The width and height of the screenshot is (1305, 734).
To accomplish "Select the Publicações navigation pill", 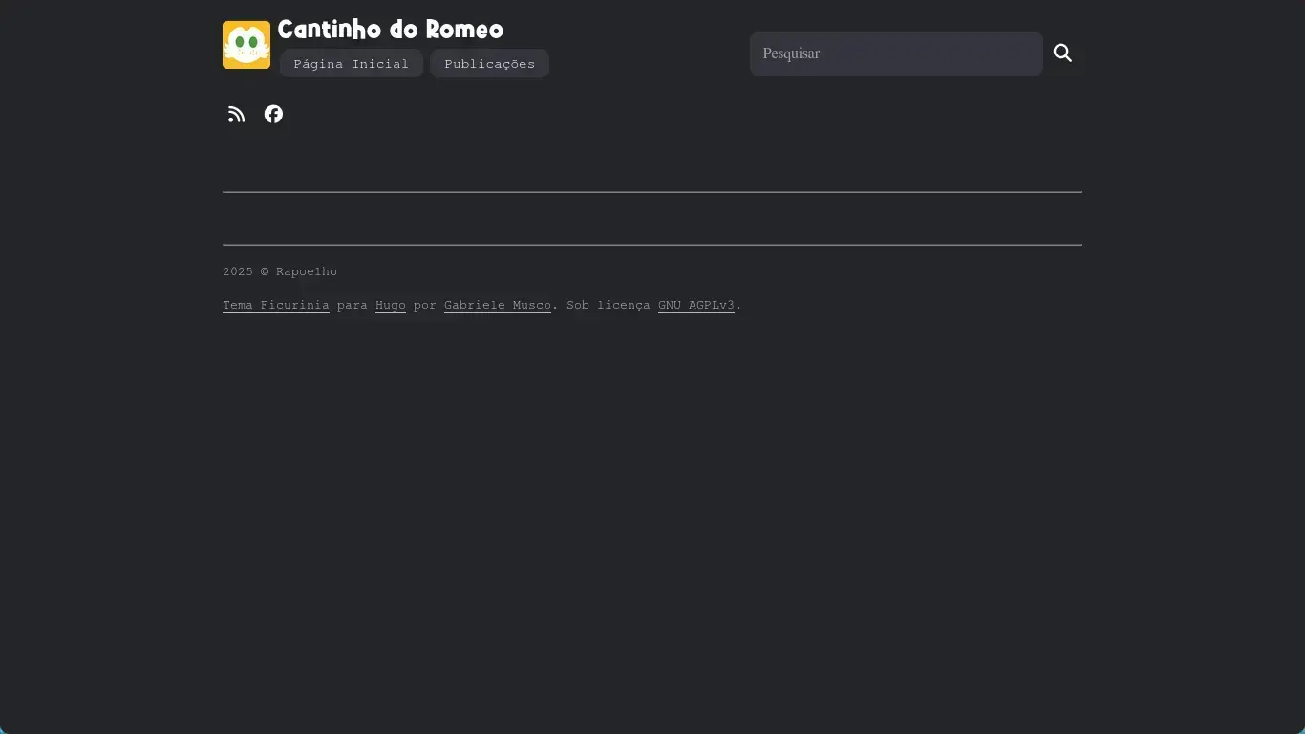I will pos(489,64).
